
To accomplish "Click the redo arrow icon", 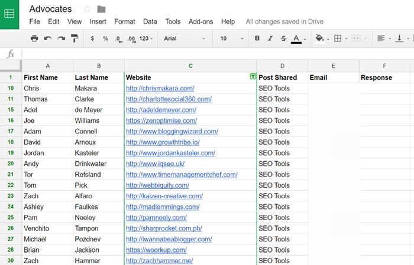I will tap(60, 38).
